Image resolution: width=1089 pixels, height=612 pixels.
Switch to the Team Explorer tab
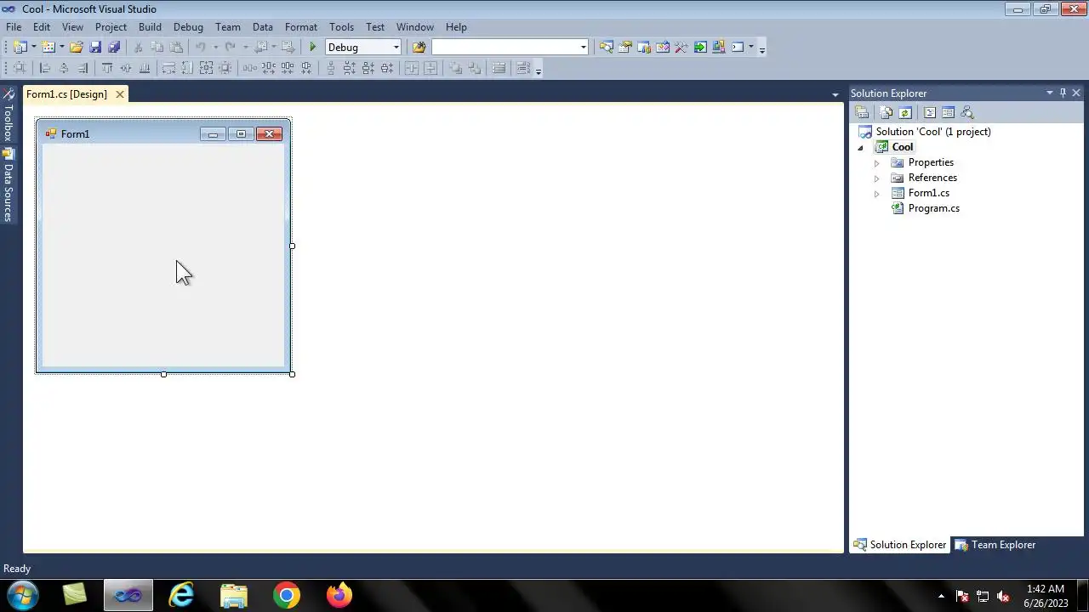(x=995, y=545)
